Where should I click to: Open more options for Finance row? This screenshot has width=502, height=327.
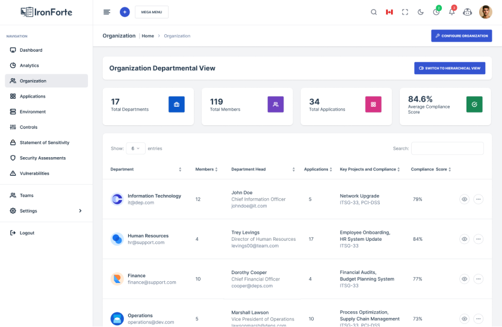click(x=479, y=279)
